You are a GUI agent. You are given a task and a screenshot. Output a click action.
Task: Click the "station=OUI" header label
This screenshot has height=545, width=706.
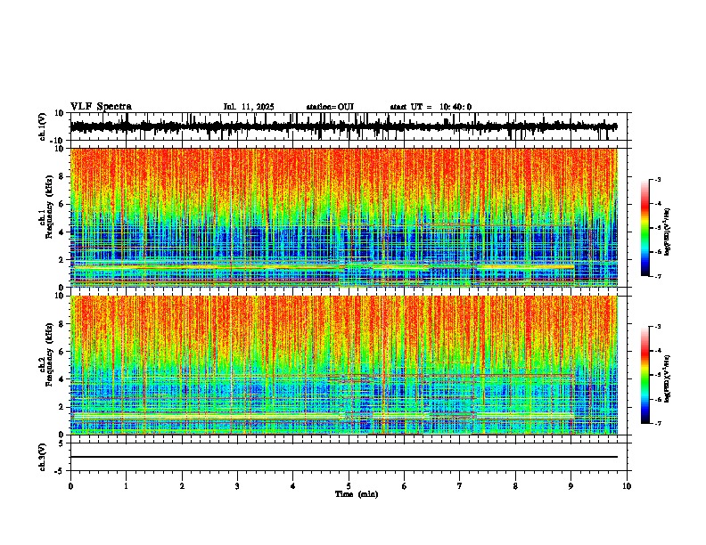pos(330,107)
